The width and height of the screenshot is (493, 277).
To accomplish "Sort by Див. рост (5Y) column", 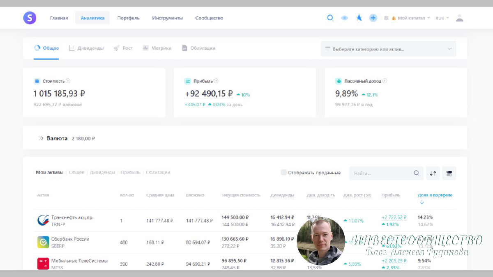I will coord(357,195).
